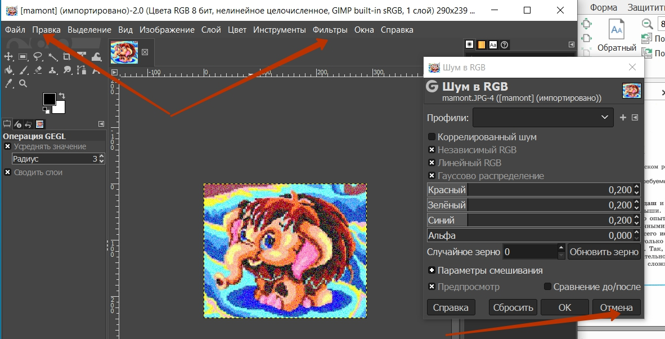Screen dimensions: 665x339
Task: Select the Eraser tool
Action: click(38, 70)
